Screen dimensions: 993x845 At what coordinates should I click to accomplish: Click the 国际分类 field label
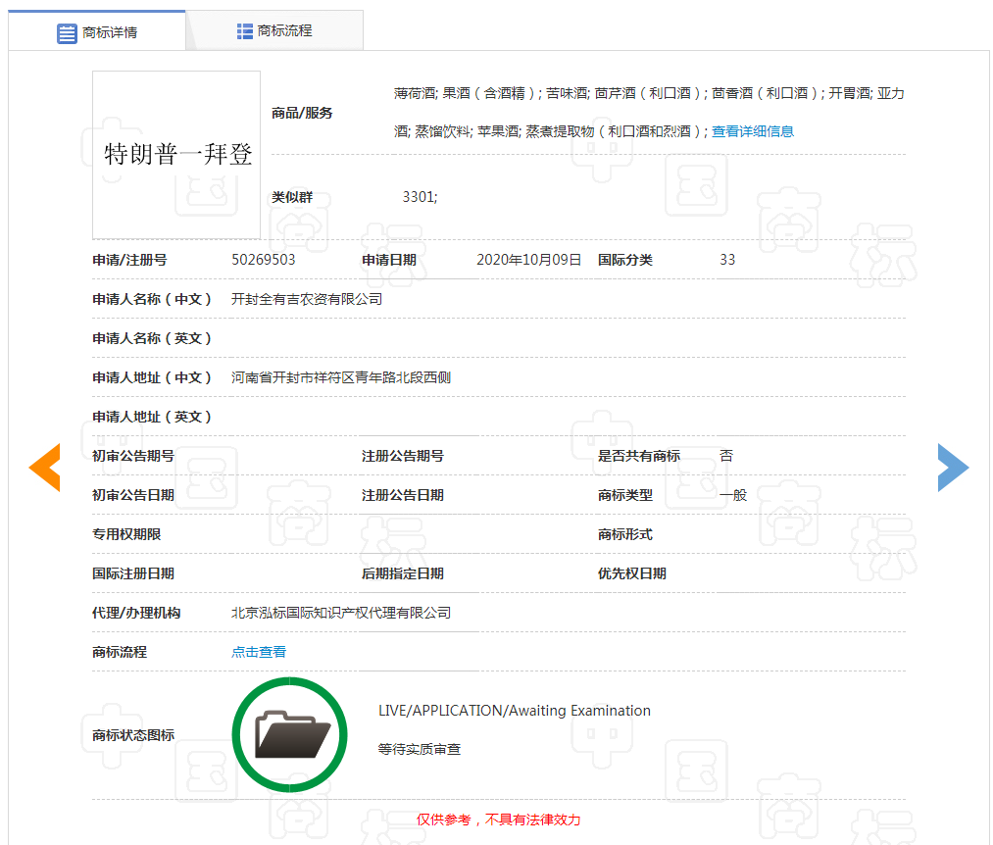pyautogui.click(x=625, y=260)
